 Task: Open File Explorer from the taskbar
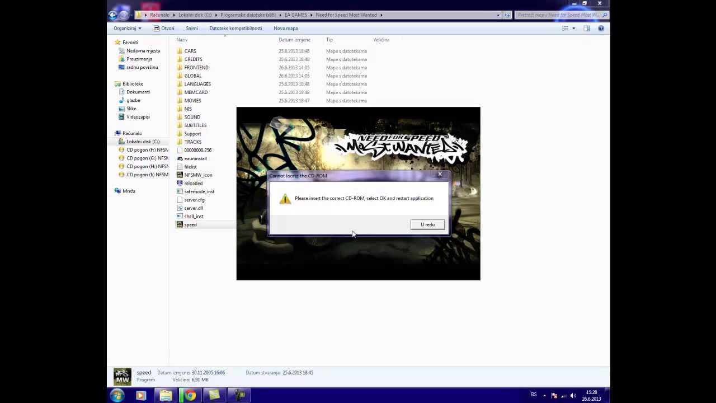click(x=166, y=396)
